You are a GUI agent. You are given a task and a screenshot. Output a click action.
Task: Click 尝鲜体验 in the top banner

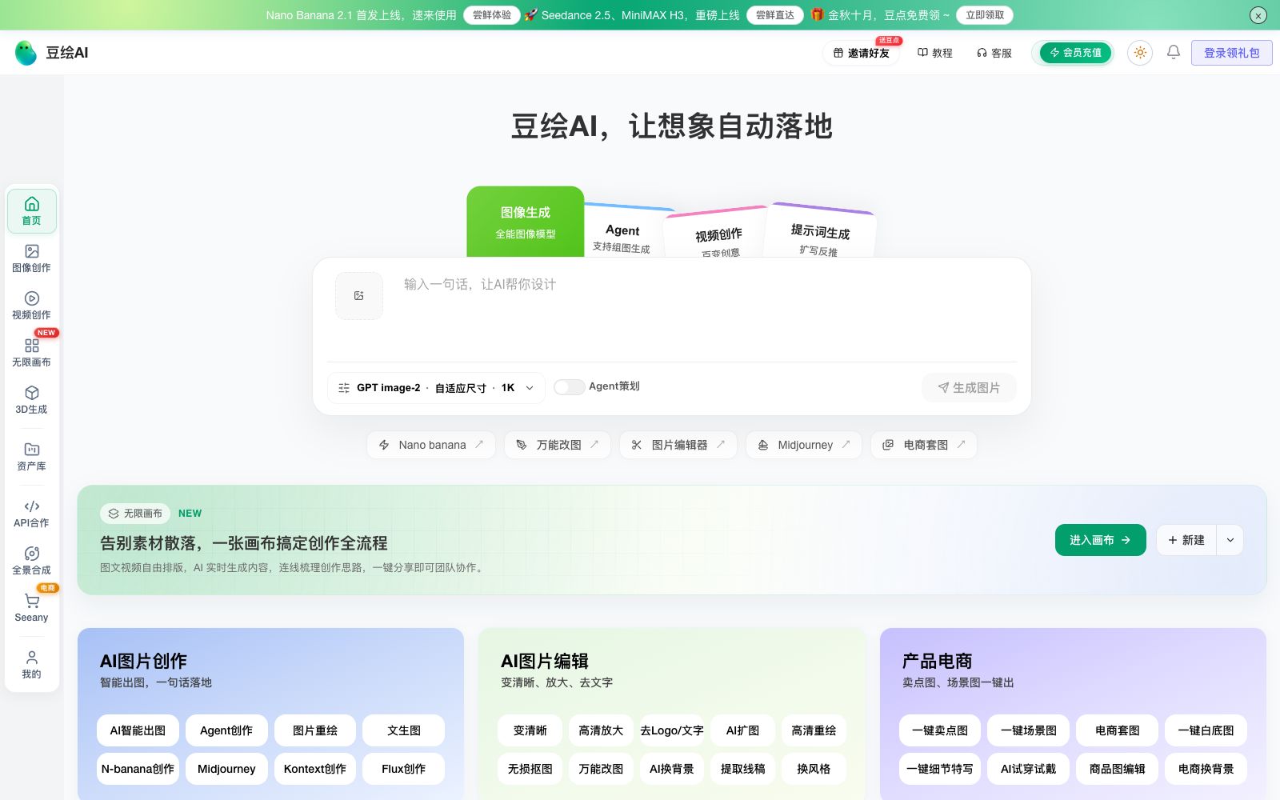492,15
